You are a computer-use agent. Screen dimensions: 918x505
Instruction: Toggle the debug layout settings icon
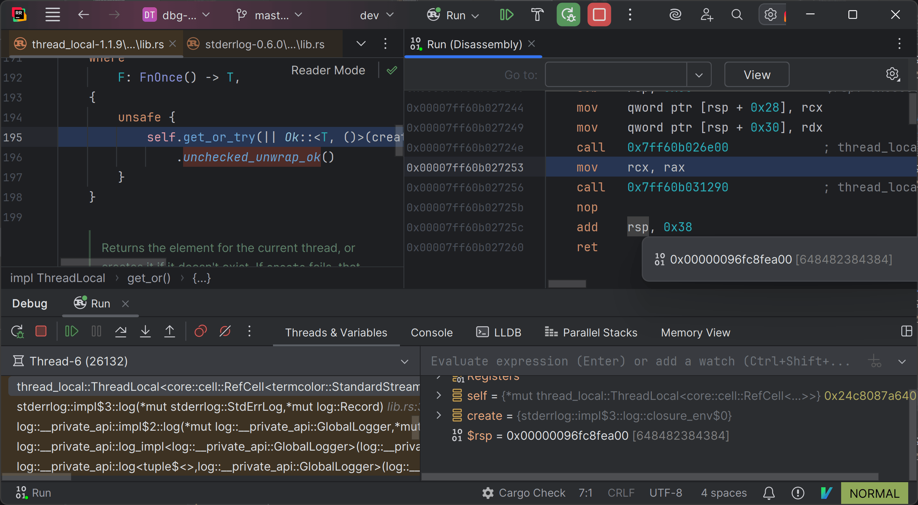[x=906, y=331]
